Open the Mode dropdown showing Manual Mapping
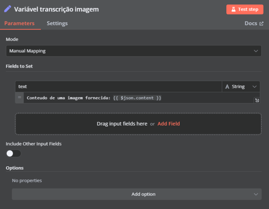 (133, 51)
